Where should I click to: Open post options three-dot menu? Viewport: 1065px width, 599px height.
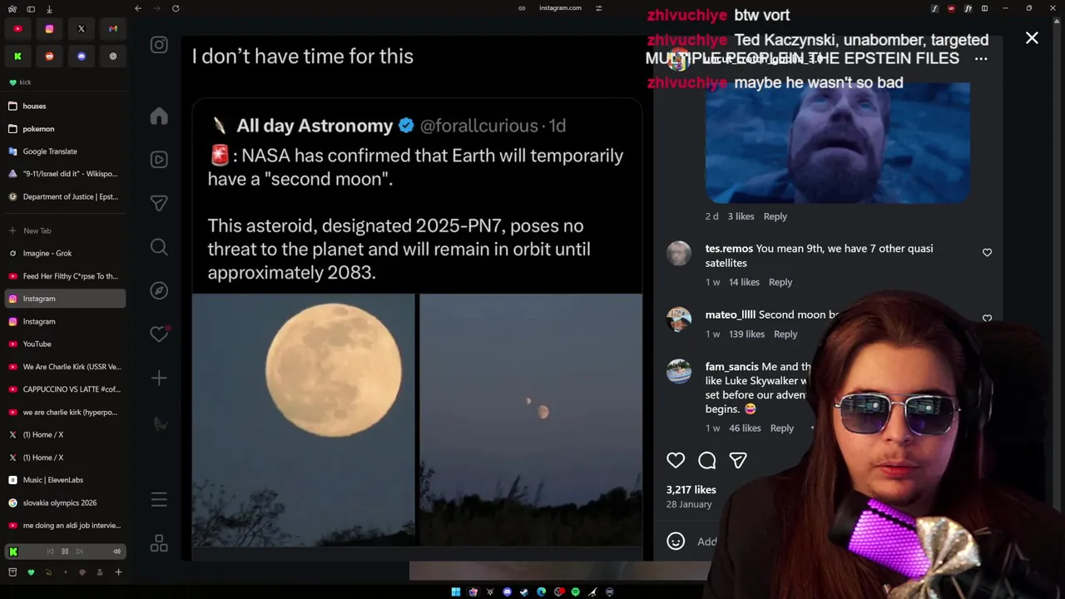981,58
